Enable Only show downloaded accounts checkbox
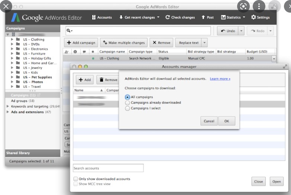 click(75, 179)
